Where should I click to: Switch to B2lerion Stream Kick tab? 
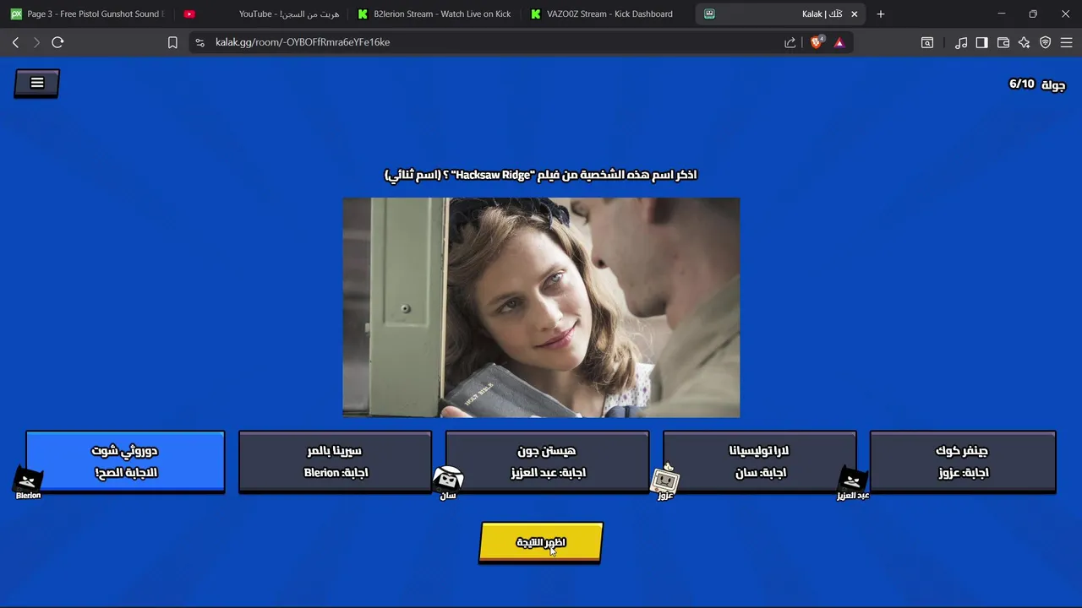pyautogui.click(x=435, y=14)
